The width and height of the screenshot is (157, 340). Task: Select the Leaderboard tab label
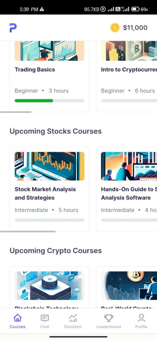coord(108,326)
